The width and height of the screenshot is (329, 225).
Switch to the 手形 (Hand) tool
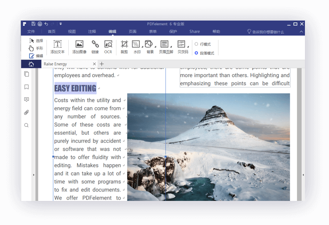tap(36, 48)
